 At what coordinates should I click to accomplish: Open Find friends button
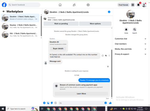pyautogui.click(x=123, y=5)
